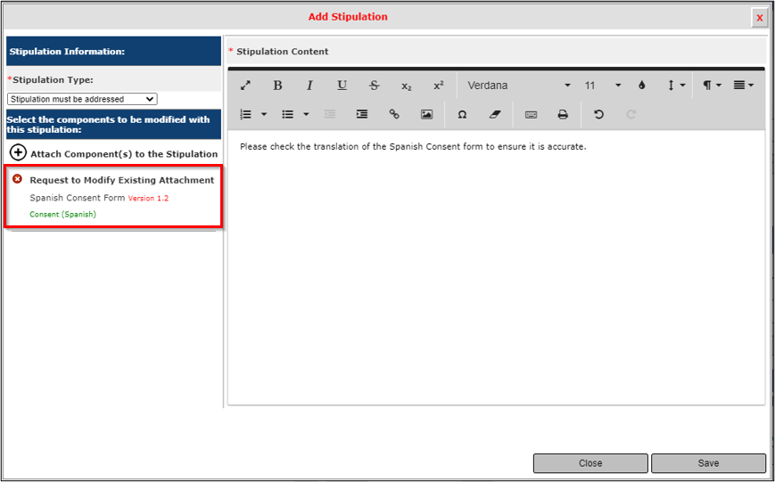Click into the stipulation content text area
This screenshot has width=775, height=482.
[x=496, y=266]
